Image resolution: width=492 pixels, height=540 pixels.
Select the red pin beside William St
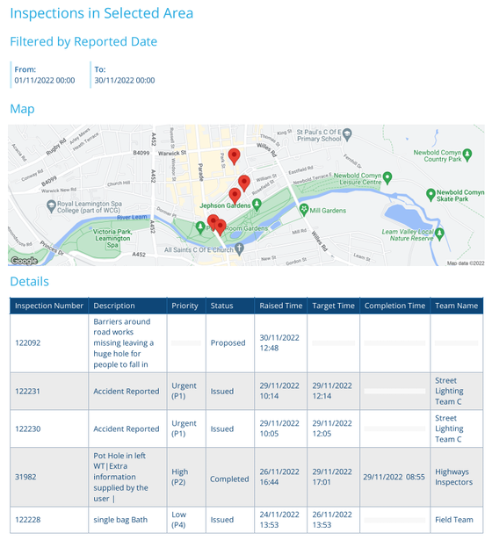click(x=244, y=183)
